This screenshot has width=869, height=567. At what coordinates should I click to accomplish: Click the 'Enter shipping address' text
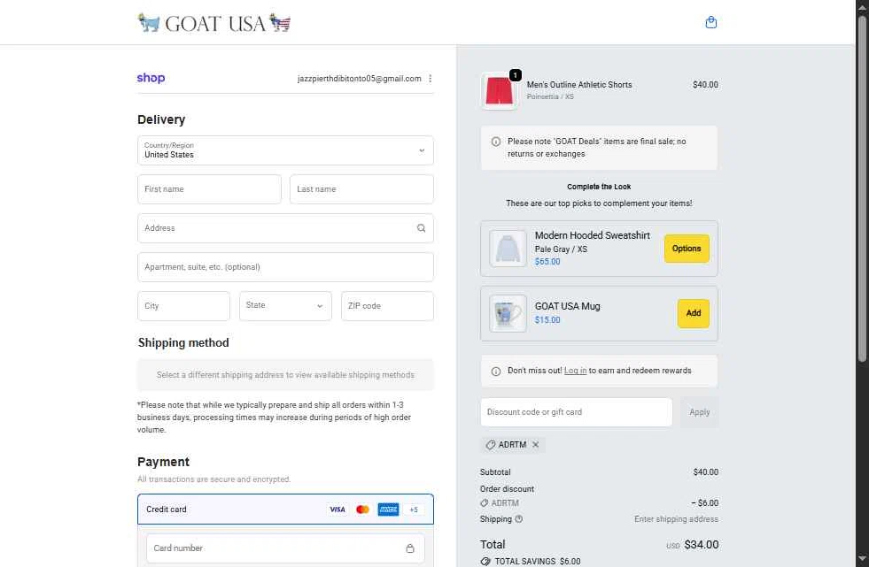point(676,519)
